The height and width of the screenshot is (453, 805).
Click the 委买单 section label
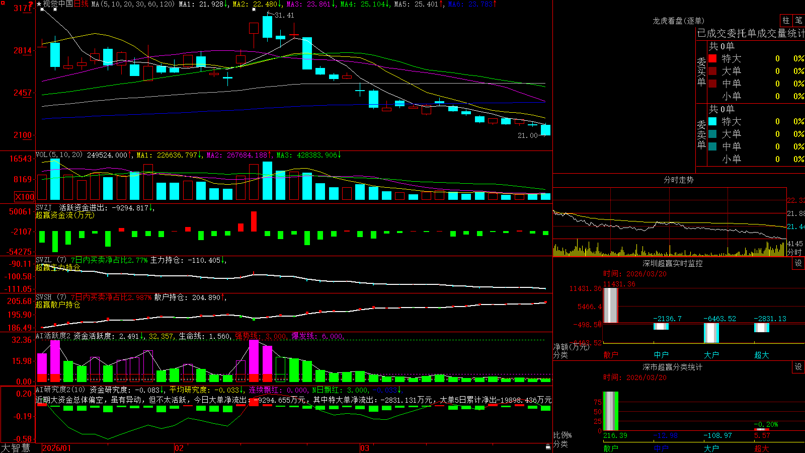coord(701,71)
